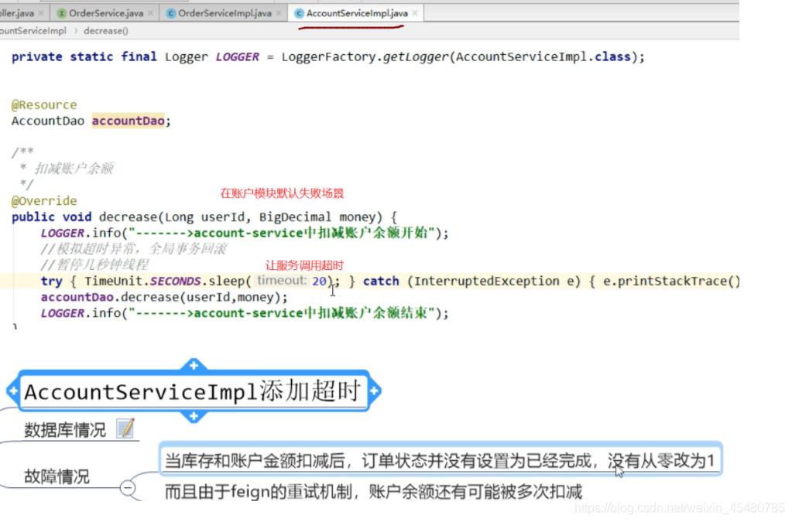Click the accountDao highlighted field name
Viewport: 792px width, 522px height.
(x=129, y=121)
